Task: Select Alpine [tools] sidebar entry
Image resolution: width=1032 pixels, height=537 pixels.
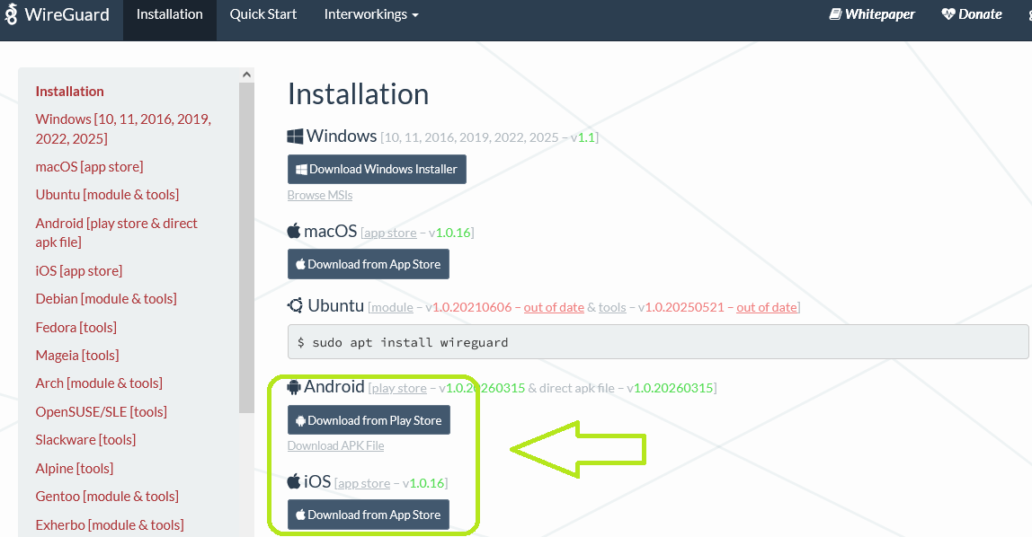Action: pyautogui.click(x=75, y=469)
